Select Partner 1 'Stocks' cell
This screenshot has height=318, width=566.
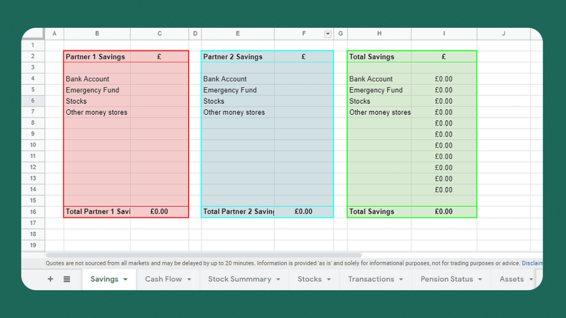pos(97,101)
